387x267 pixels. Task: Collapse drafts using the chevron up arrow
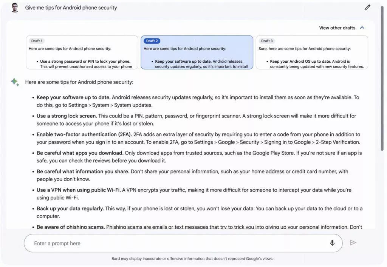(362, 28)
